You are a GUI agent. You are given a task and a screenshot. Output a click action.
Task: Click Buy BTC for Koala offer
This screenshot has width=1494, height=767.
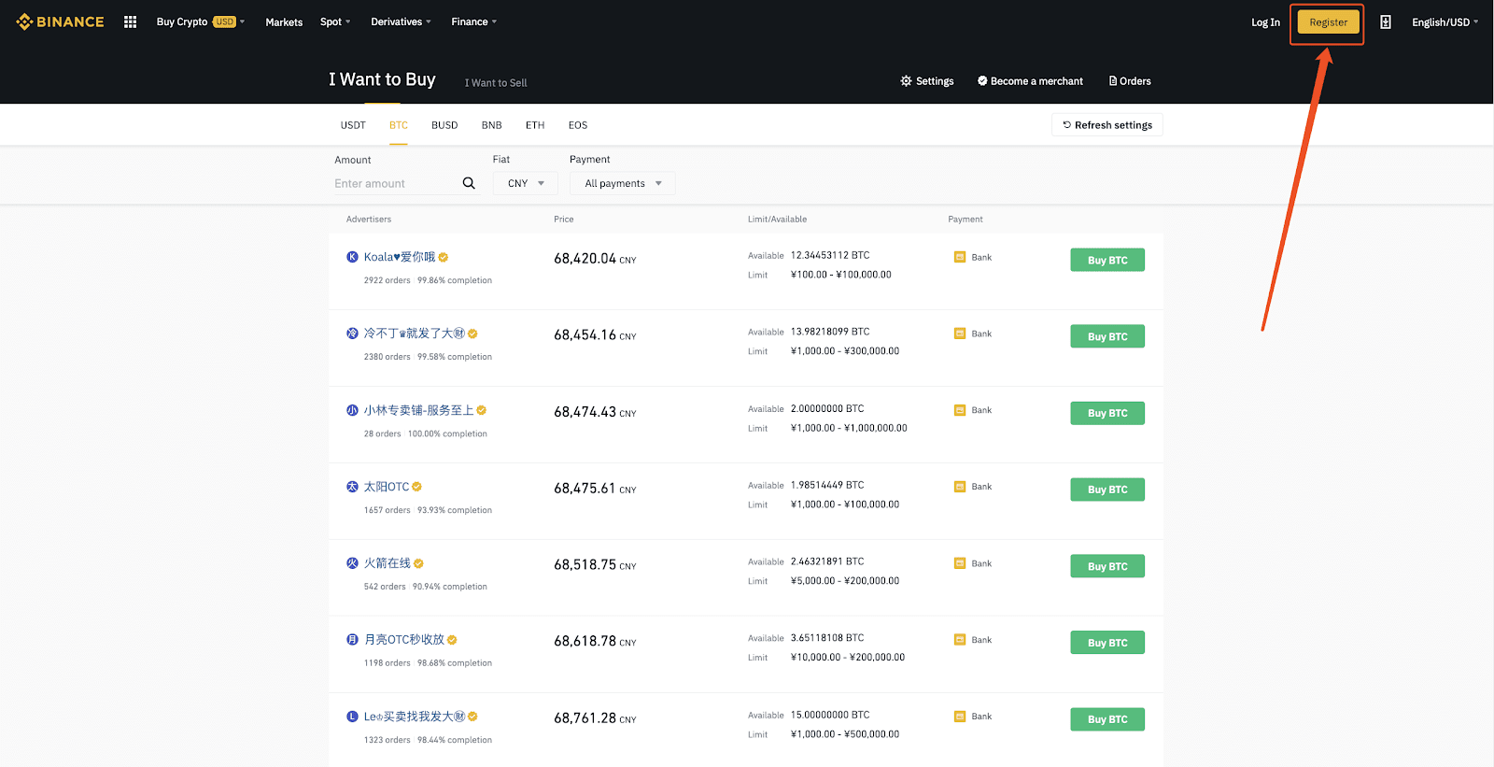(1107, 260)
